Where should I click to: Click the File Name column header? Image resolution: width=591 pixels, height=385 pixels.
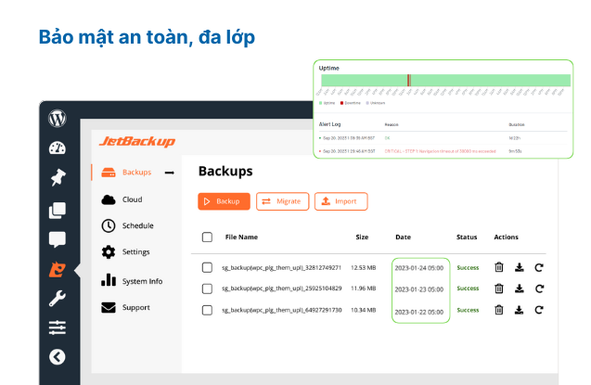pyautogui.click(x=241, y=237)
